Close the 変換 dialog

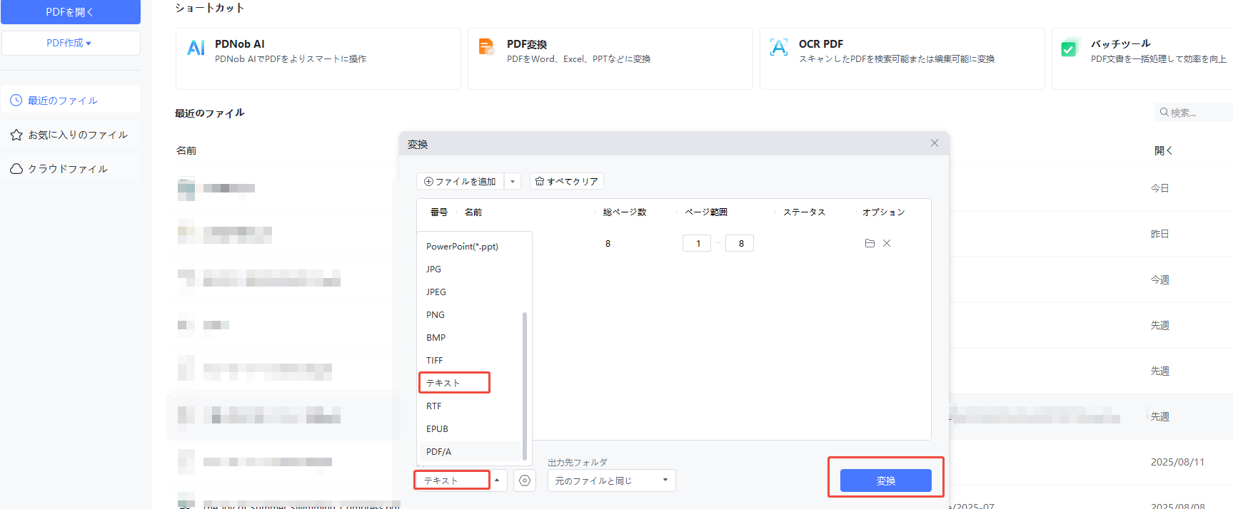pyautogui.click(x=935, y=143)
